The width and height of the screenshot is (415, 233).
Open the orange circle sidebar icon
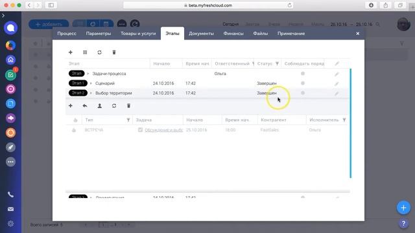tap(10, 133)
